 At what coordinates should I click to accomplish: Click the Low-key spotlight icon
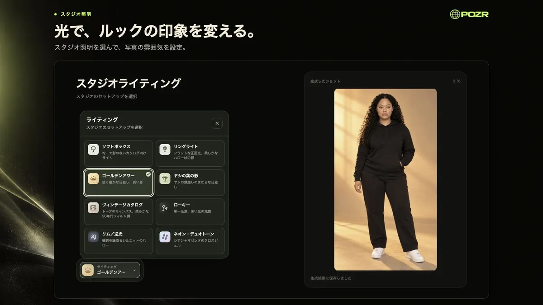[165, 208]
